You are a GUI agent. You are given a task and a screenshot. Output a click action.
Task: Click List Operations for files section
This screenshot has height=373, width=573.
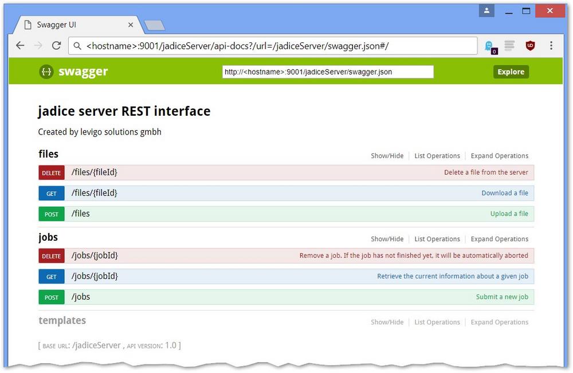437,156
